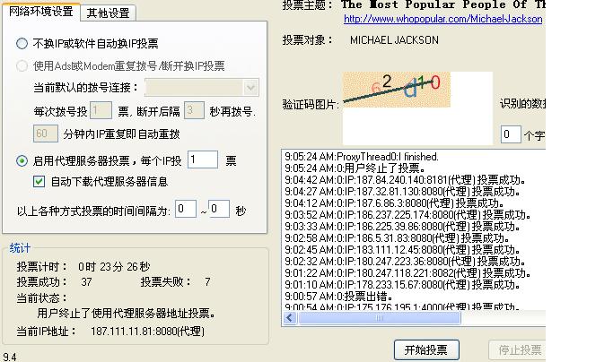Viewport: 613px width, 362px height.
Task: Select 不换IP或软件自动换IP投票 radio option
Action: point(22,44)
